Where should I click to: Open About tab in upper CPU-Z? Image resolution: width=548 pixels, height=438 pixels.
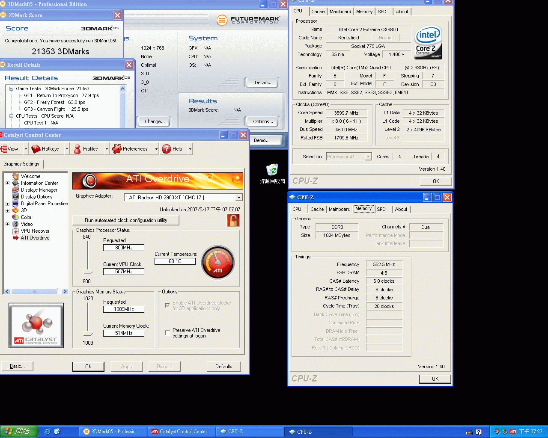point(402,12)
